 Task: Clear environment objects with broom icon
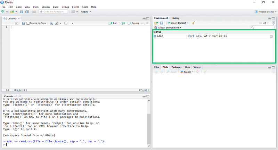coord(194,23)
